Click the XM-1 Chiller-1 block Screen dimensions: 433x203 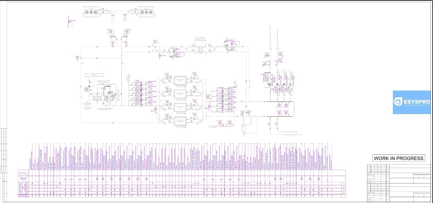[x=180, y=81]
